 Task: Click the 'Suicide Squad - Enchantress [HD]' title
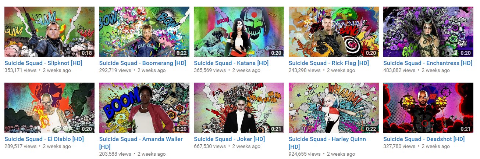428,63
